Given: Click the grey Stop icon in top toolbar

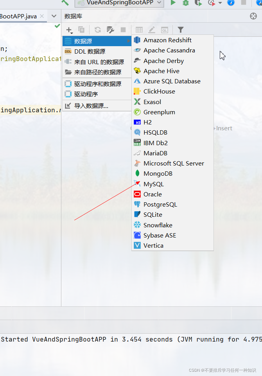Looking at the screenshot, I should tap(244, 3).
